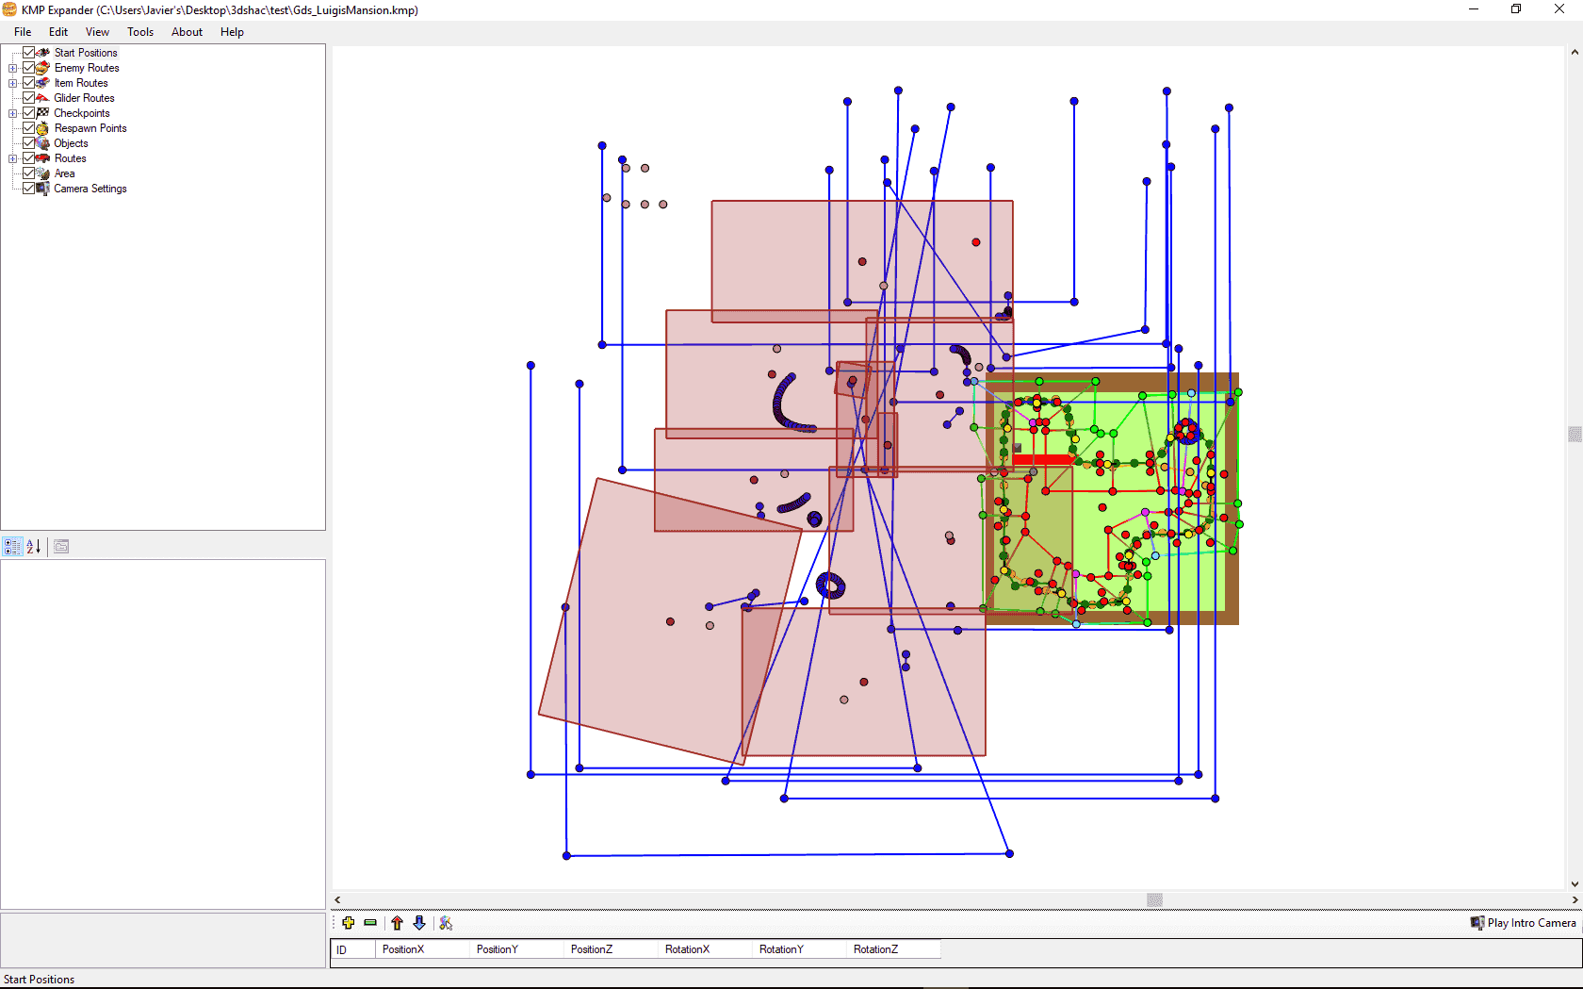This screenshot has width=1583, height=989.
Task: Click the Routes red car icon
Action: coord(42,158)
